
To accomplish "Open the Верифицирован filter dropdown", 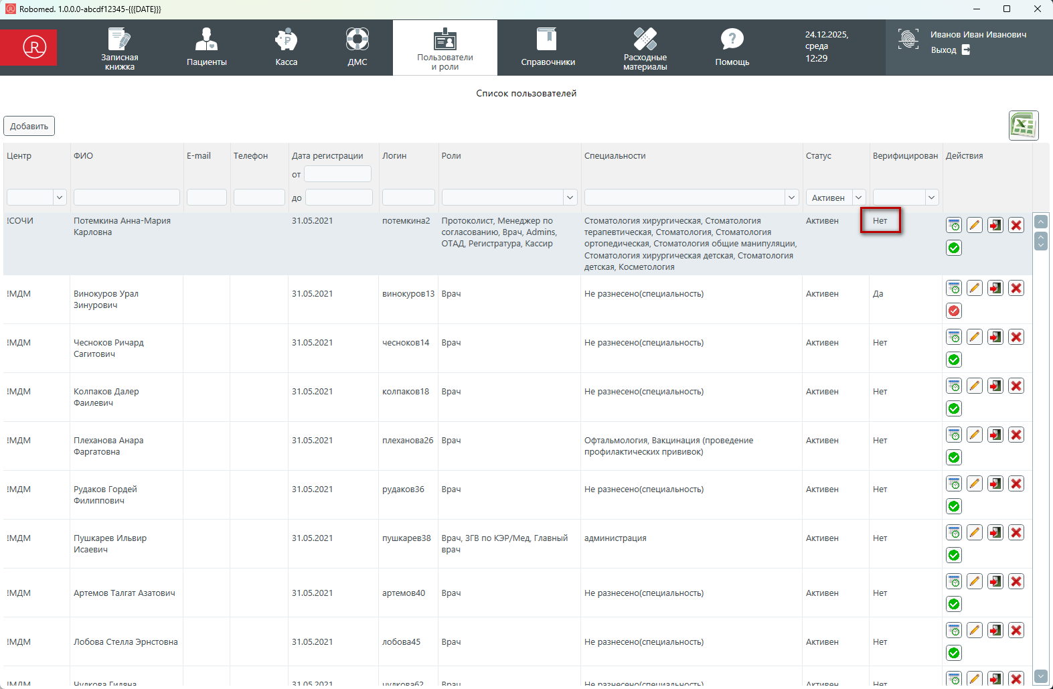I will [931, 198].
